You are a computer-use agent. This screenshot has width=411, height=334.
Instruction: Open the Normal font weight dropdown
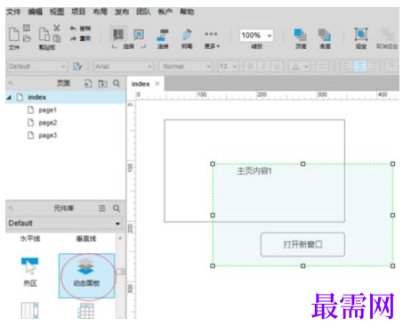186,66
